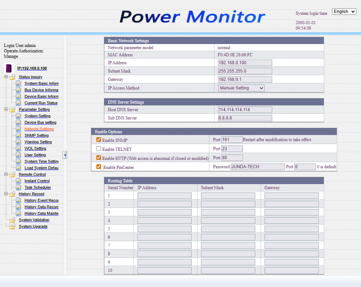Click the Host DNS Server input field
The image size is (361, 287).
click(x=245, y=110)
